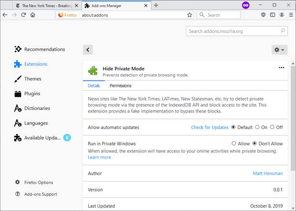Focus the Search addons.mozilla.org field

[236, 31]
